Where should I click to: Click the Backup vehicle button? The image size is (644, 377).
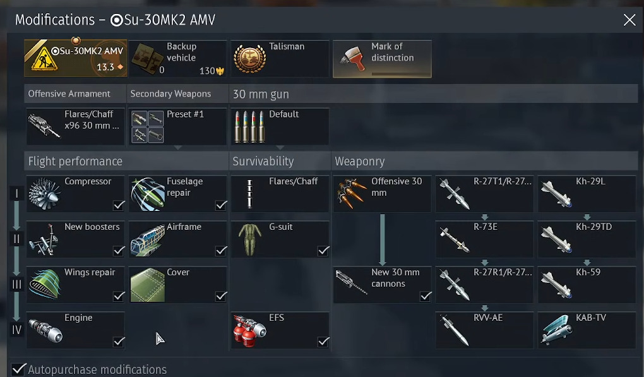[x=177, y=58]
